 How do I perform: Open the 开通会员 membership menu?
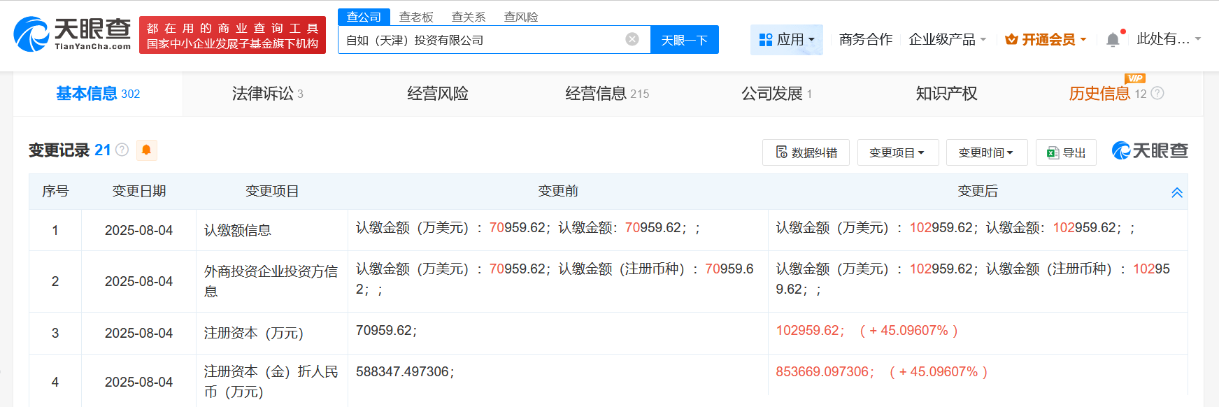click(x=1046, y=40)
